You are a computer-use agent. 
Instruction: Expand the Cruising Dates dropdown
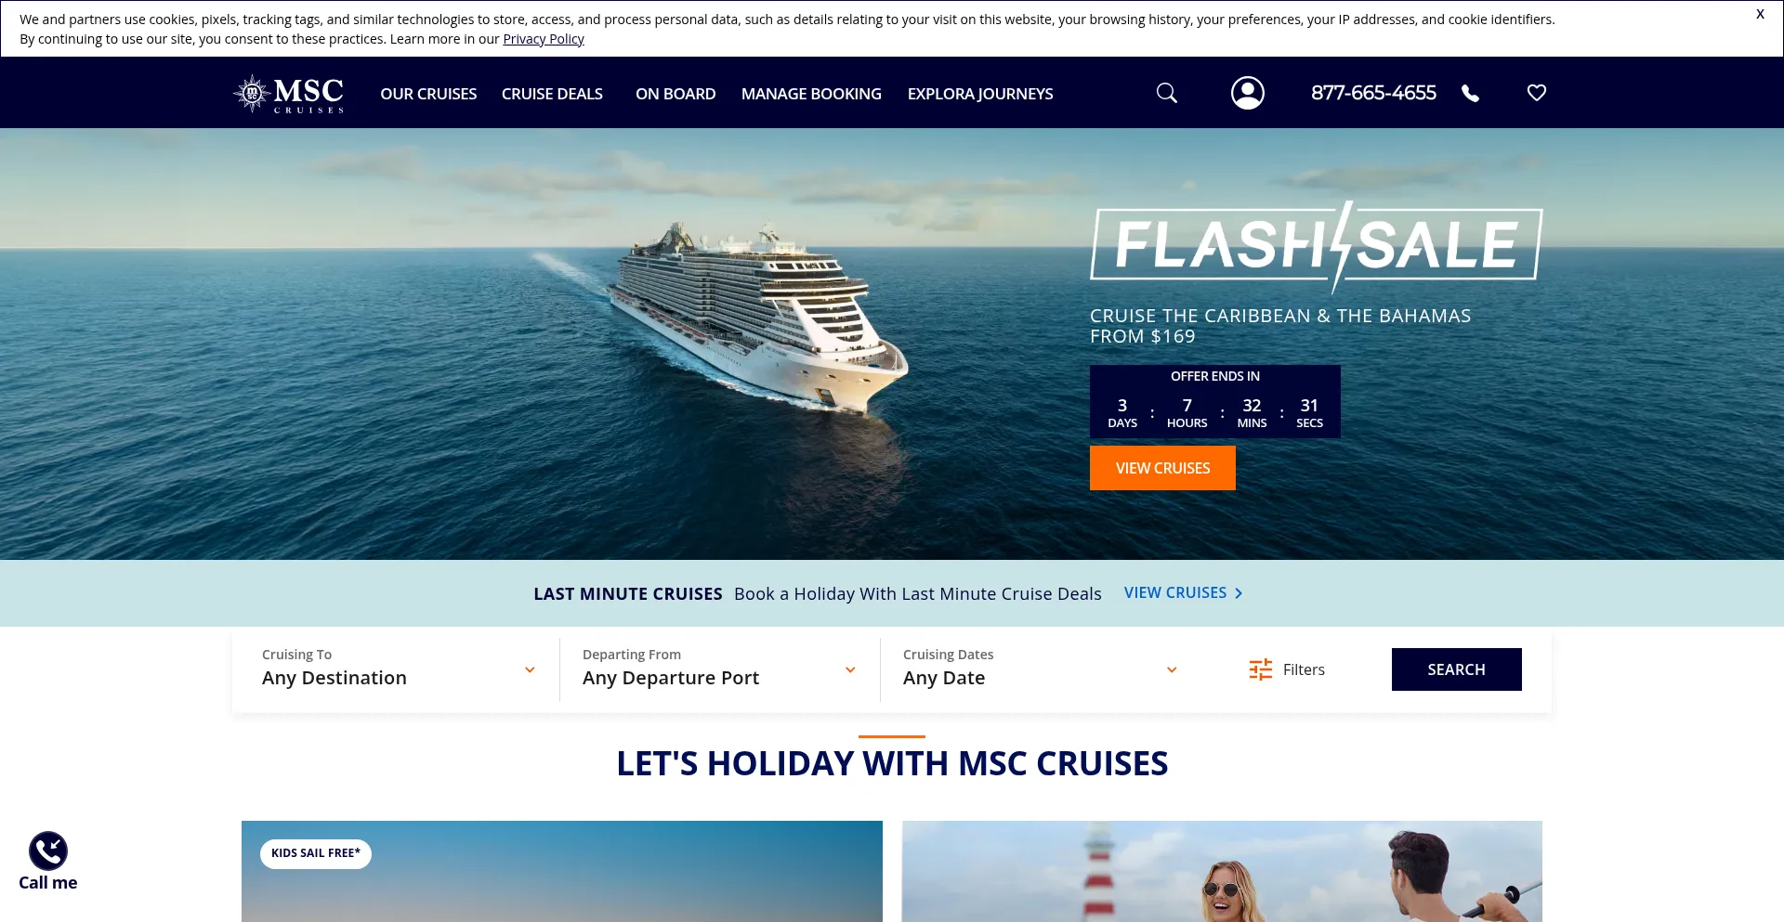tap(1041, 669)
